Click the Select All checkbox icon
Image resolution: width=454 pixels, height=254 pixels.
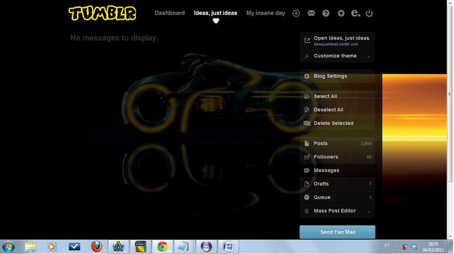coord(306,96)
